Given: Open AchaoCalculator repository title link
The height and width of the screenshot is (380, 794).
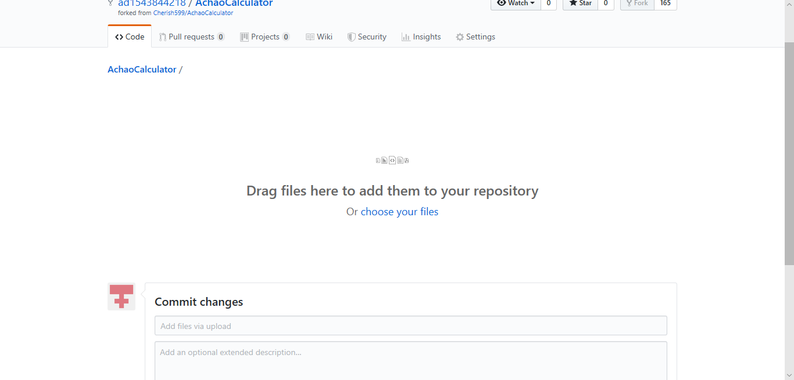Looking at the screenshot, I should pos(234,3).
